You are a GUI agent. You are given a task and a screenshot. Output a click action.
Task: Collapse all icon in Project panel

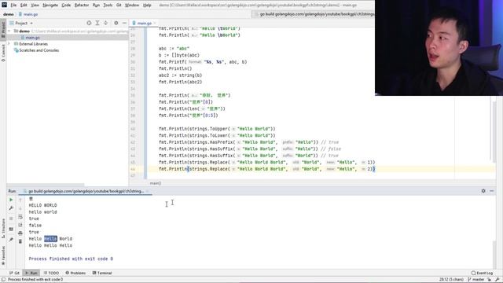[x=105, y=23]
